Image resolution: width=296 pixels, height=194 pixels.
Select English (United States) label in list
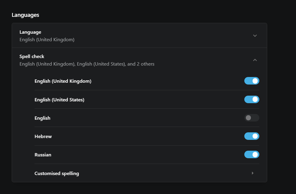pyautogui.click(x=60, y=100)
